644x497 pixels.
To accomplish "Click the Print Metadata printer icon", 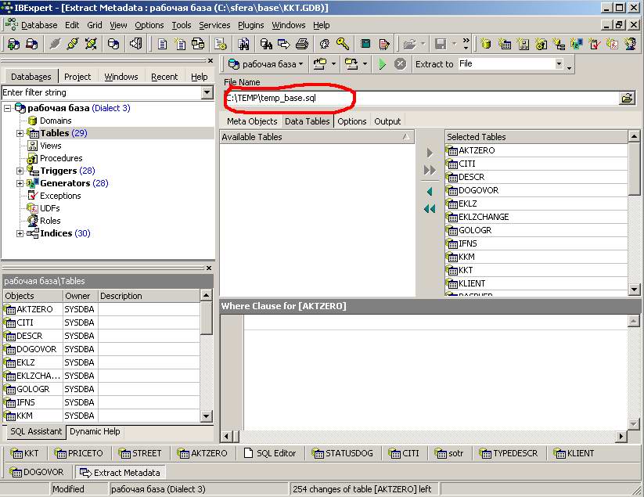I will [302, 44].
